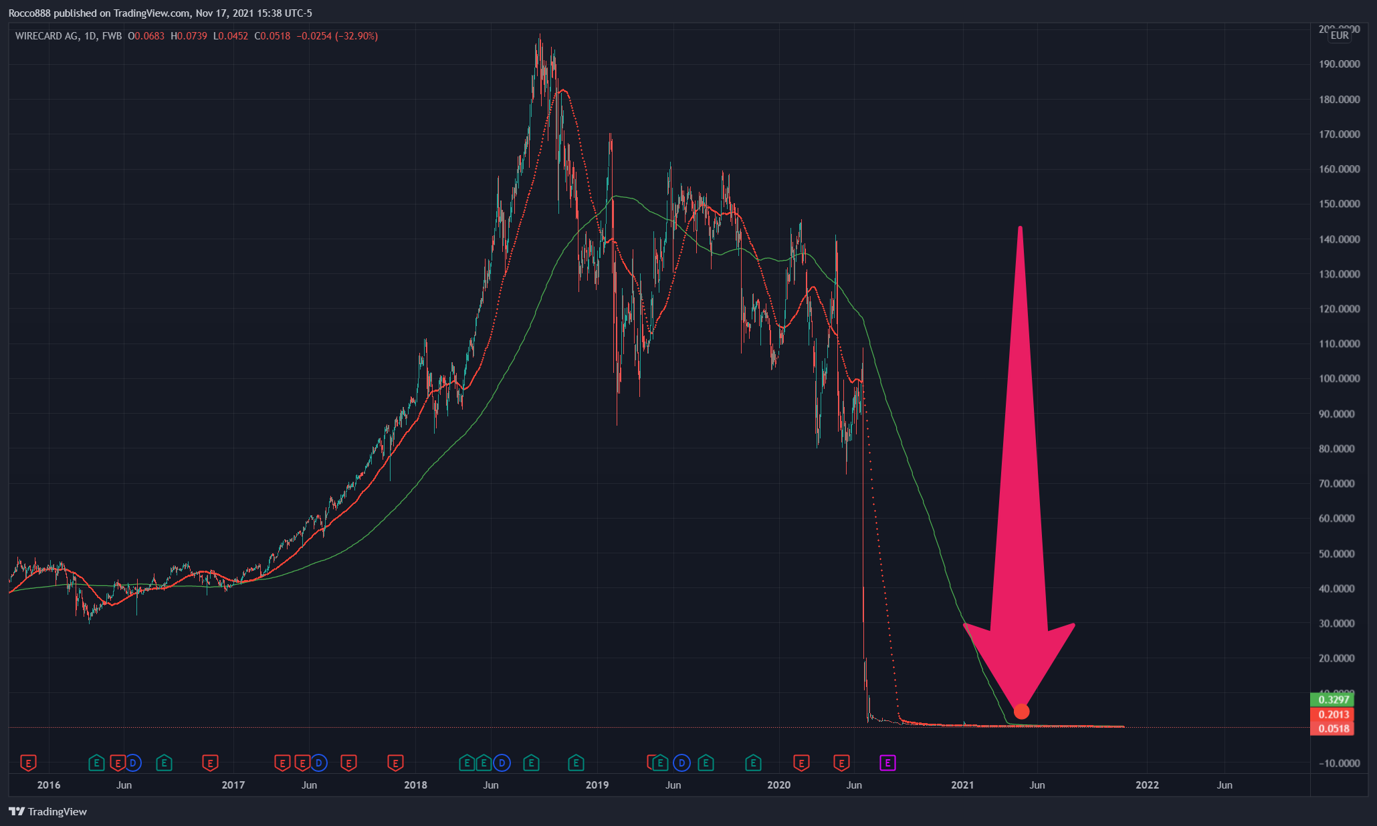The image size is (1377, 826).
Task: Click the TradingView.com text in header
Action: (152, 13)
